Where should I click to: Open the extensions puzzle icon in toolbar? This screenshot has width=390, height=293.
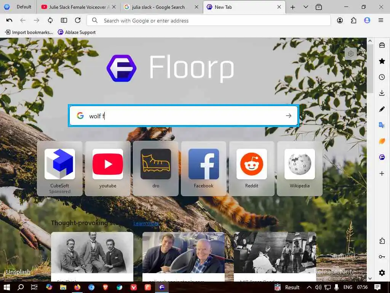click(x=353, y=21)
